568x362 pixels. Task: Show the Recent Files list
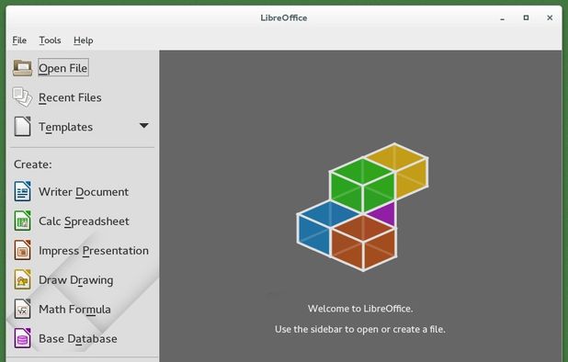70,97
